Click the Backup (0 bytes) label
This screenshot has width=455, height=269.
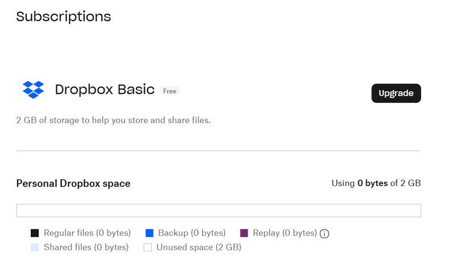click(192, 233)
